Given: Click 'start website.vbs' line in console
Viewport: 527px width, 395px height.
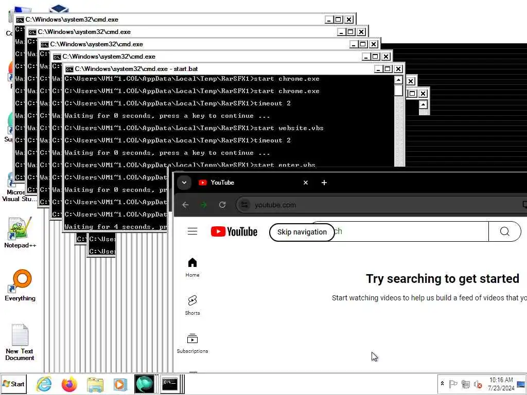Looking at the screenshot, I should tap(194, 128).
